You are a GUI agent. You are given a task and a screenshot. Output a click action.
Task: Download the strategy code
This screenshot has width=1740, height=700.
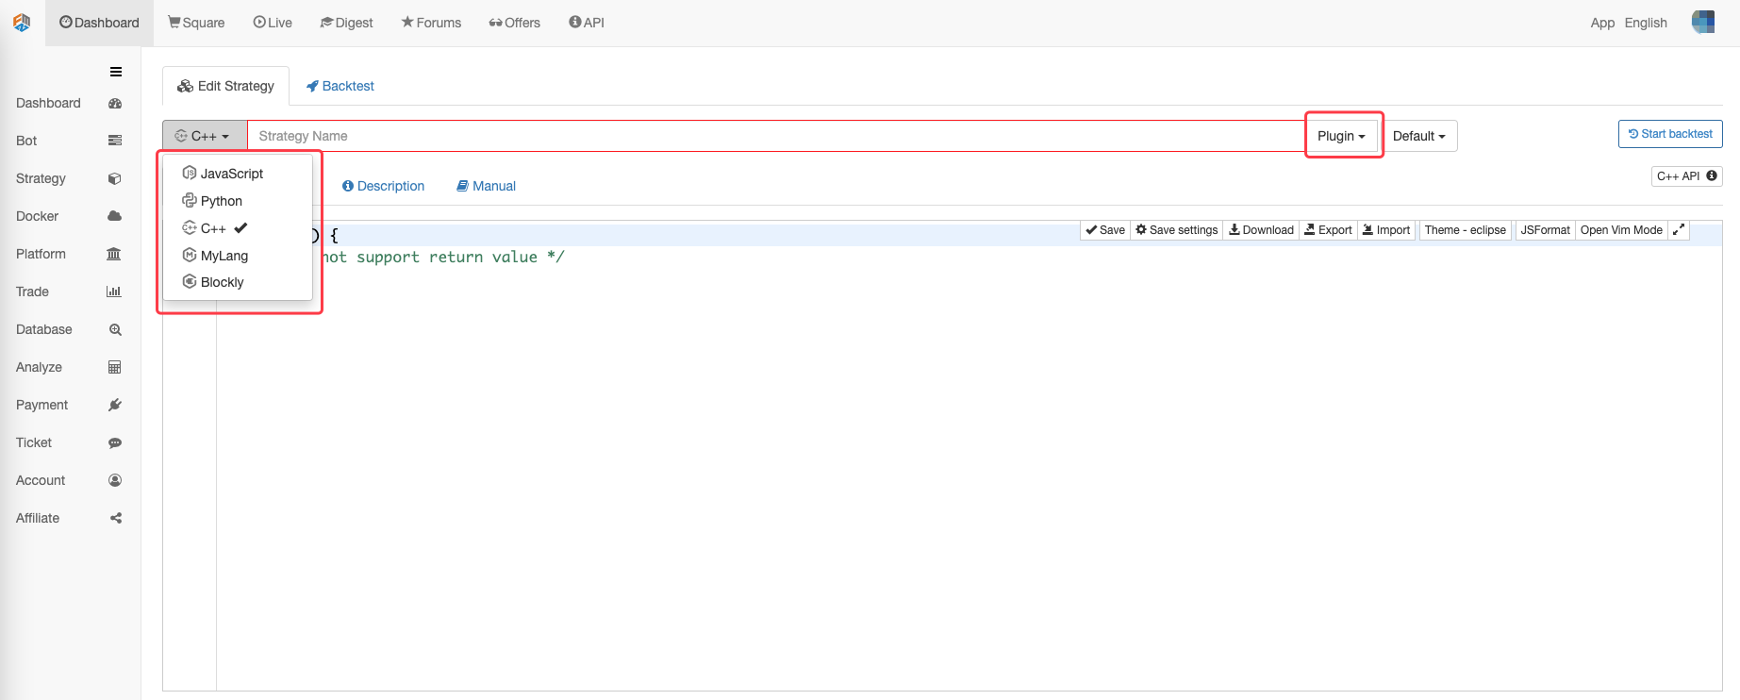pos(1261,230)
